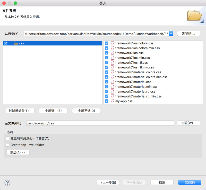Image resolution: width=206 pixels, height=190 pixels.
Task: Click the 至文件夹 jiandaoweixin/css field
Action: [x=100, y=123]
